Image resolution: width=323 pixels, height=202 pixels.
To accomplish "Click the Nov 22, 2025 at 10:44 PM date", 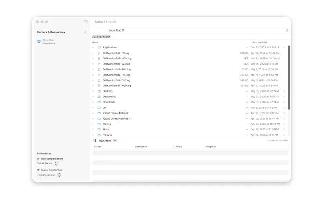I will (x=265, y=124).
